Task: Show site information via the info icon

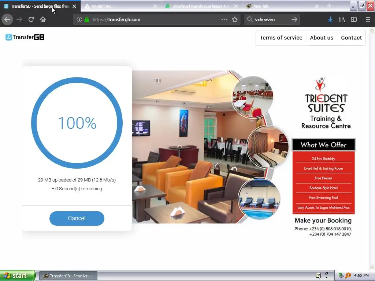Action: point(79,20)
